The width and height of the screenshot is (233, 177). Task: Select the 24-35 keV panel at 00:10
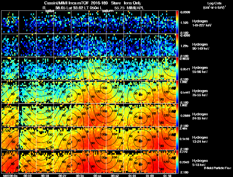click(x=27, y=115)
